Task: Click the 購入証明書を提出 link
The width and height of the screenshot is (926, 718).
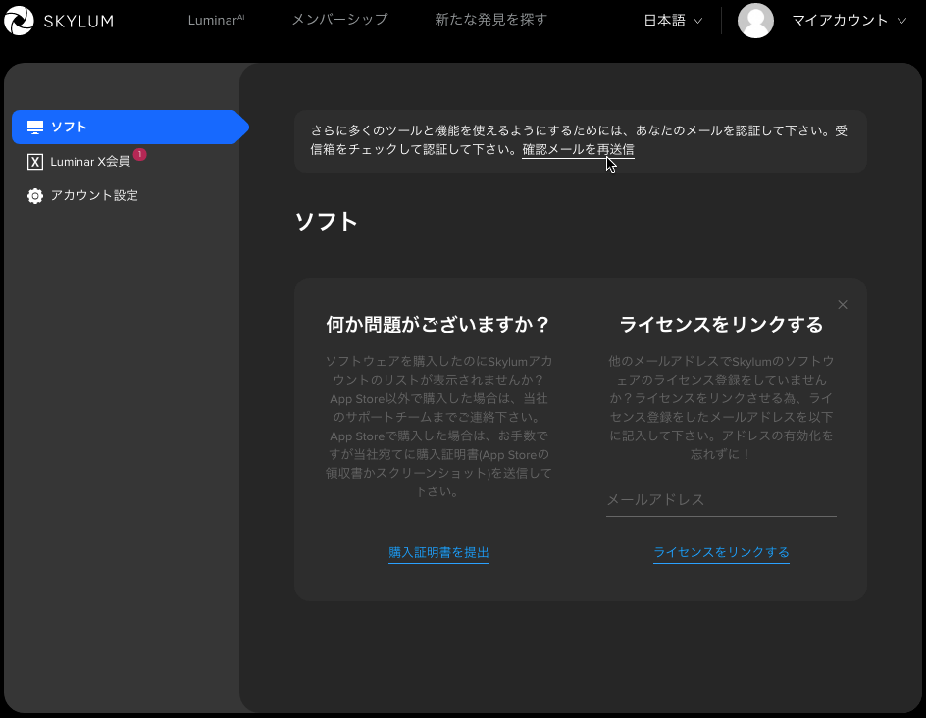Action: 438,552
